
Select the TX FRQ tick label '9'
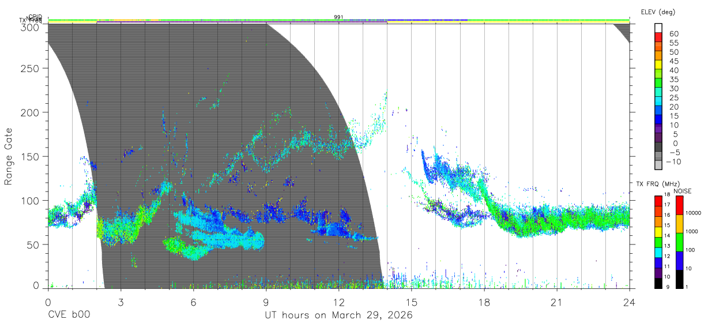[668, 287]
